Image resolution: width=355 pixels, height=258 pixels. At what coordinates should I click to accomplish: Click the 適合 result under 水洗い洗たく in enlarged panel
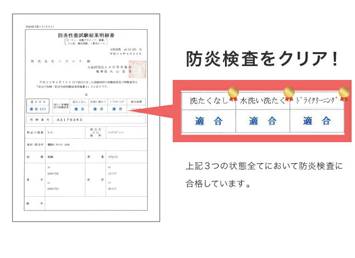coord(263,121)
